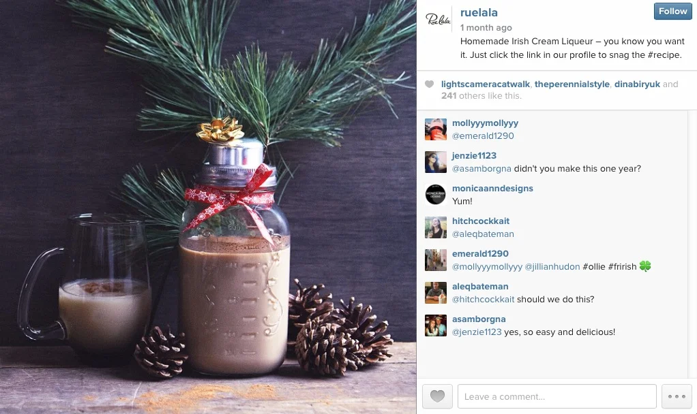Open aleqbateman's avatar image
The image size is (697, 414).
(436, 292)
